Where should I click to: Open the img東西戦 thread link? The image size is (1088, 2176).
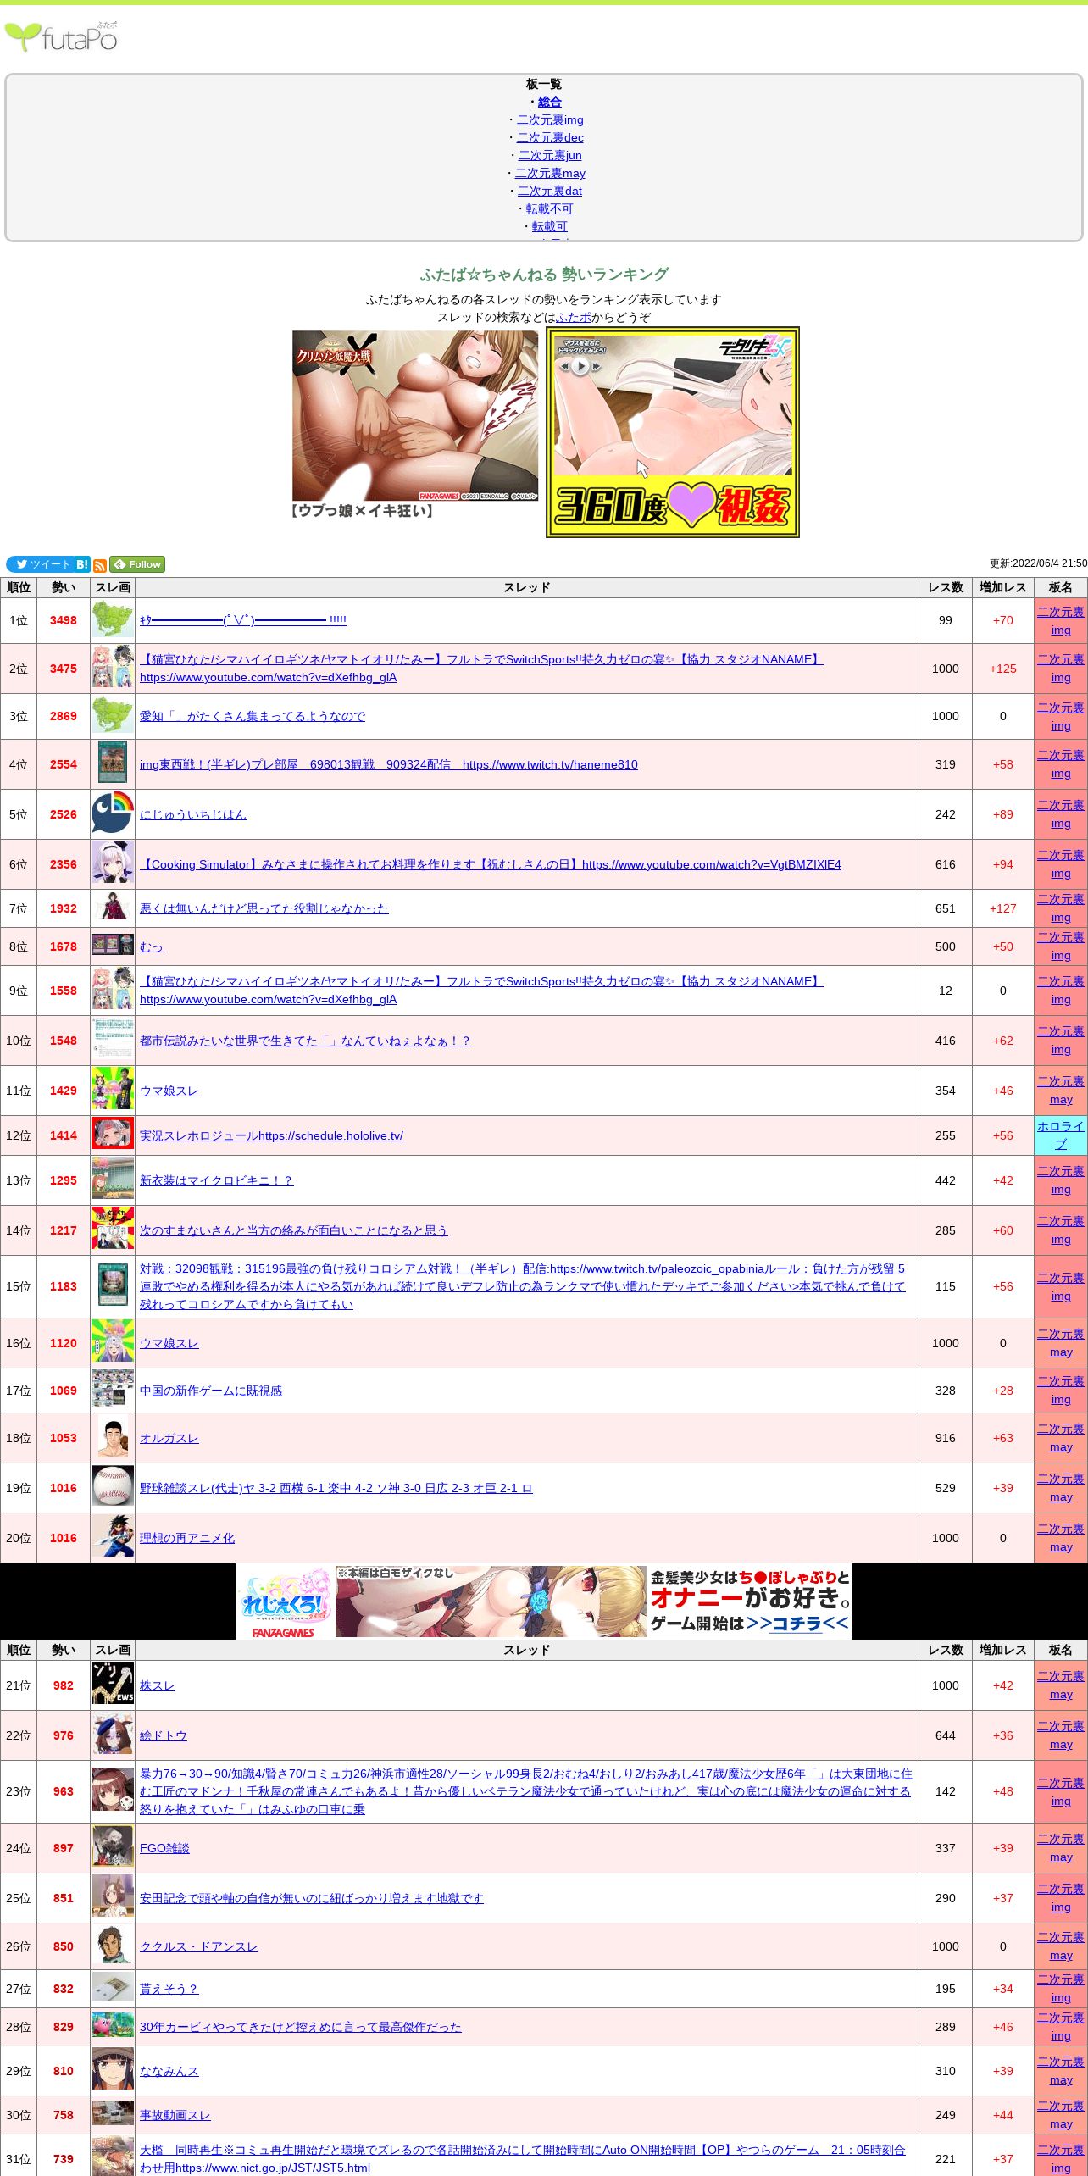point(389,764)
